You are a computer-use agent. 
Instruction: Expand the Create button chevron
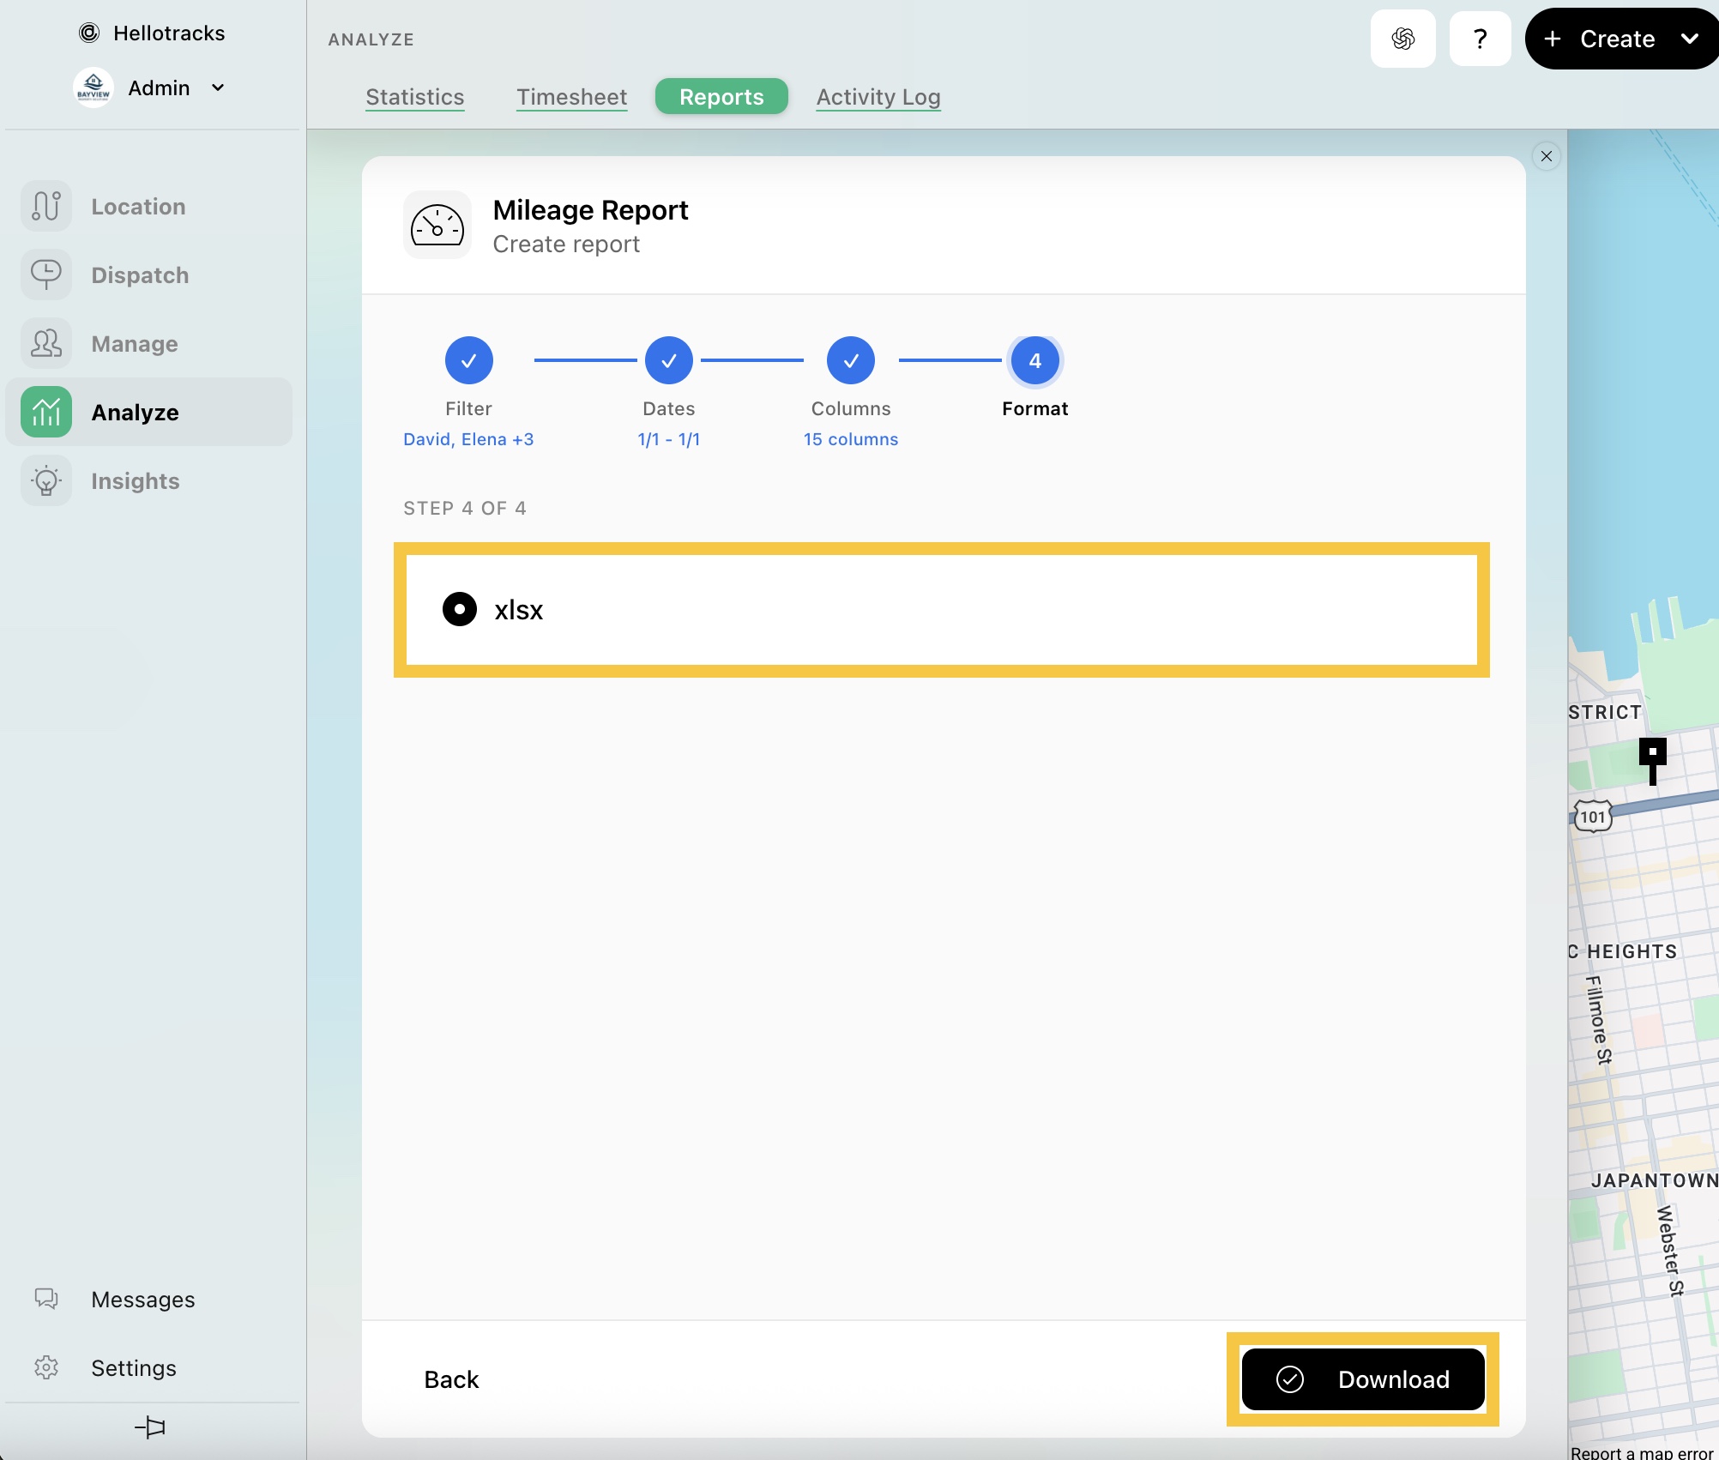[1689, 39]
